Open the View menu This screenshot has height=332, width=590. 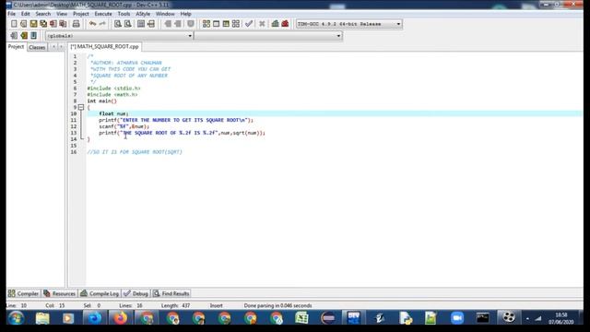click(62, 14)
